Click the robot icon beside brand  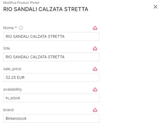(x=95, y=110)
